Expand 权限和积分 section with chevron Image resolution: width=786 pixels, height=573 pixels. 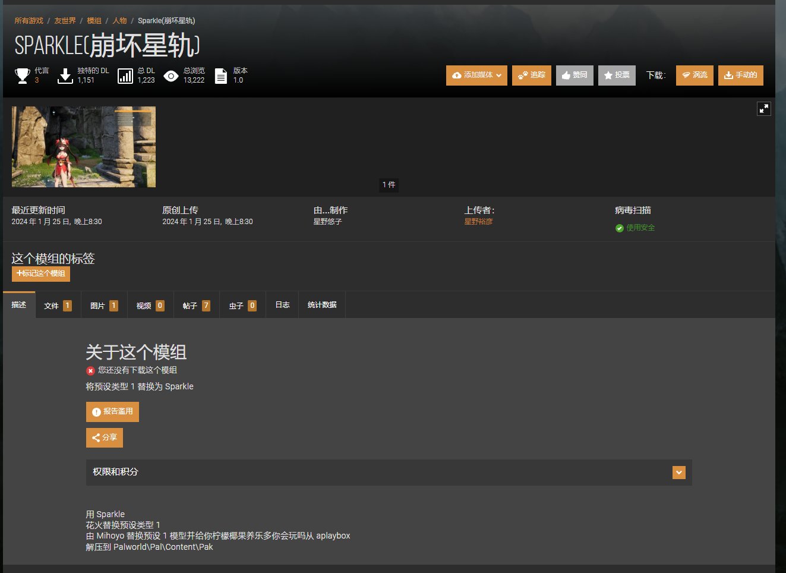[679, 473]
